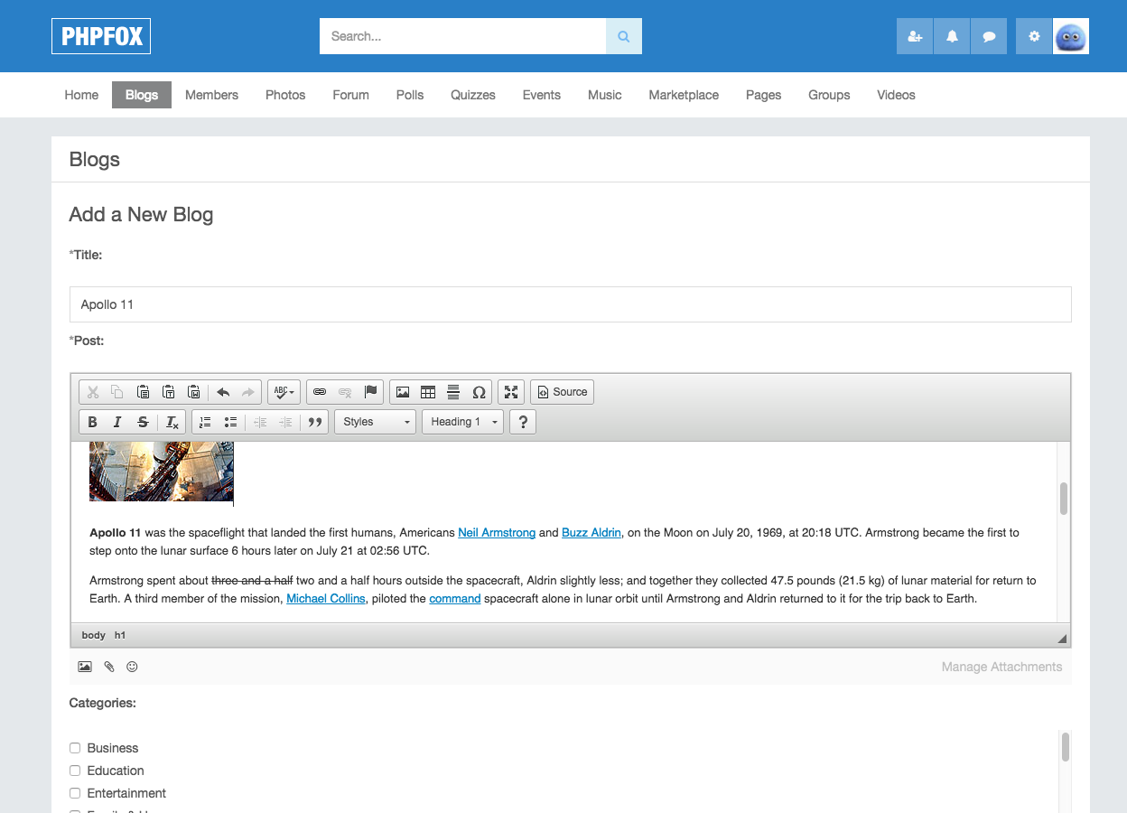This screenshot has width=1127, height=813.
Task: Go to the Members menu item
Action: pos(211,95)
